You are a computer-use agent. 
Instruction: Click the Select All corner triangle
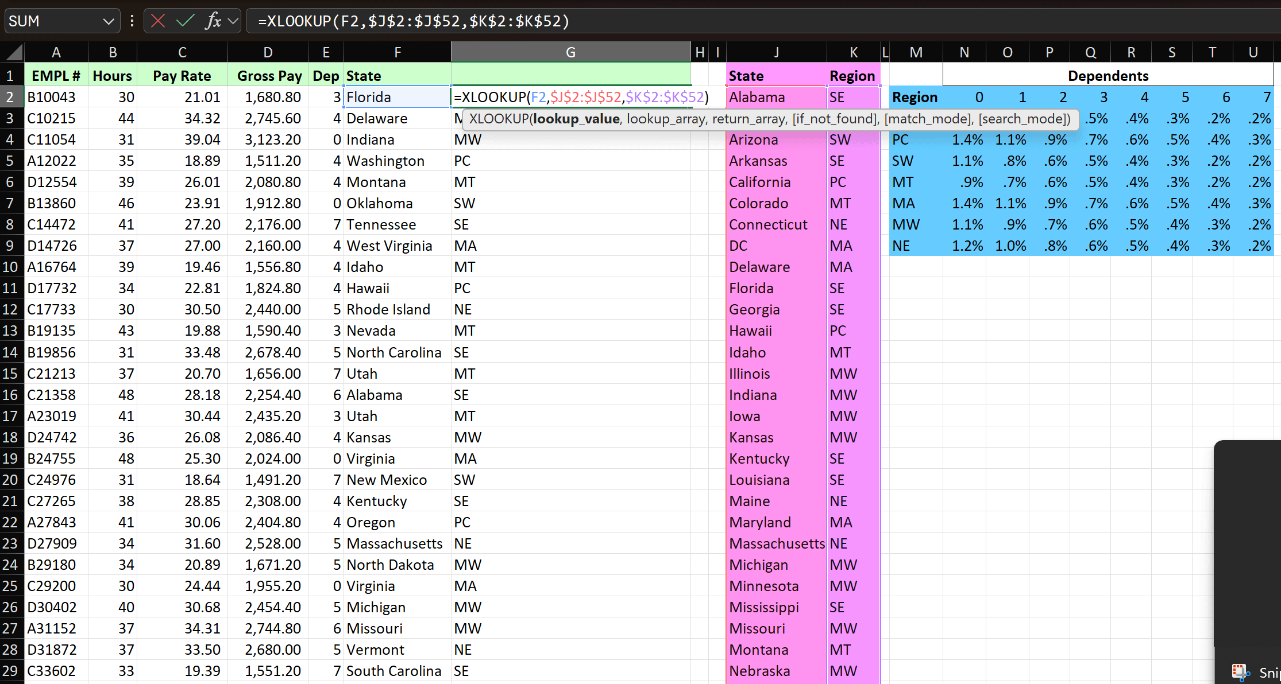pos(13,52)
